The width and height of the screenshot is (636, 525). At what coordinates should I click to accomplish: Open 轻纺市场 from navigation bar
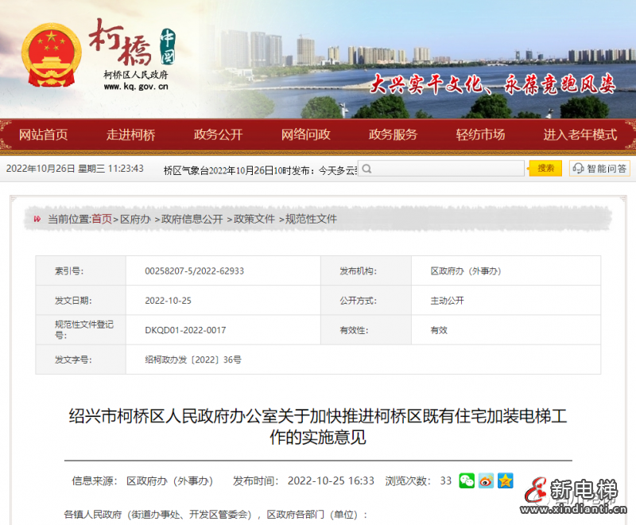tap(480, 134)
